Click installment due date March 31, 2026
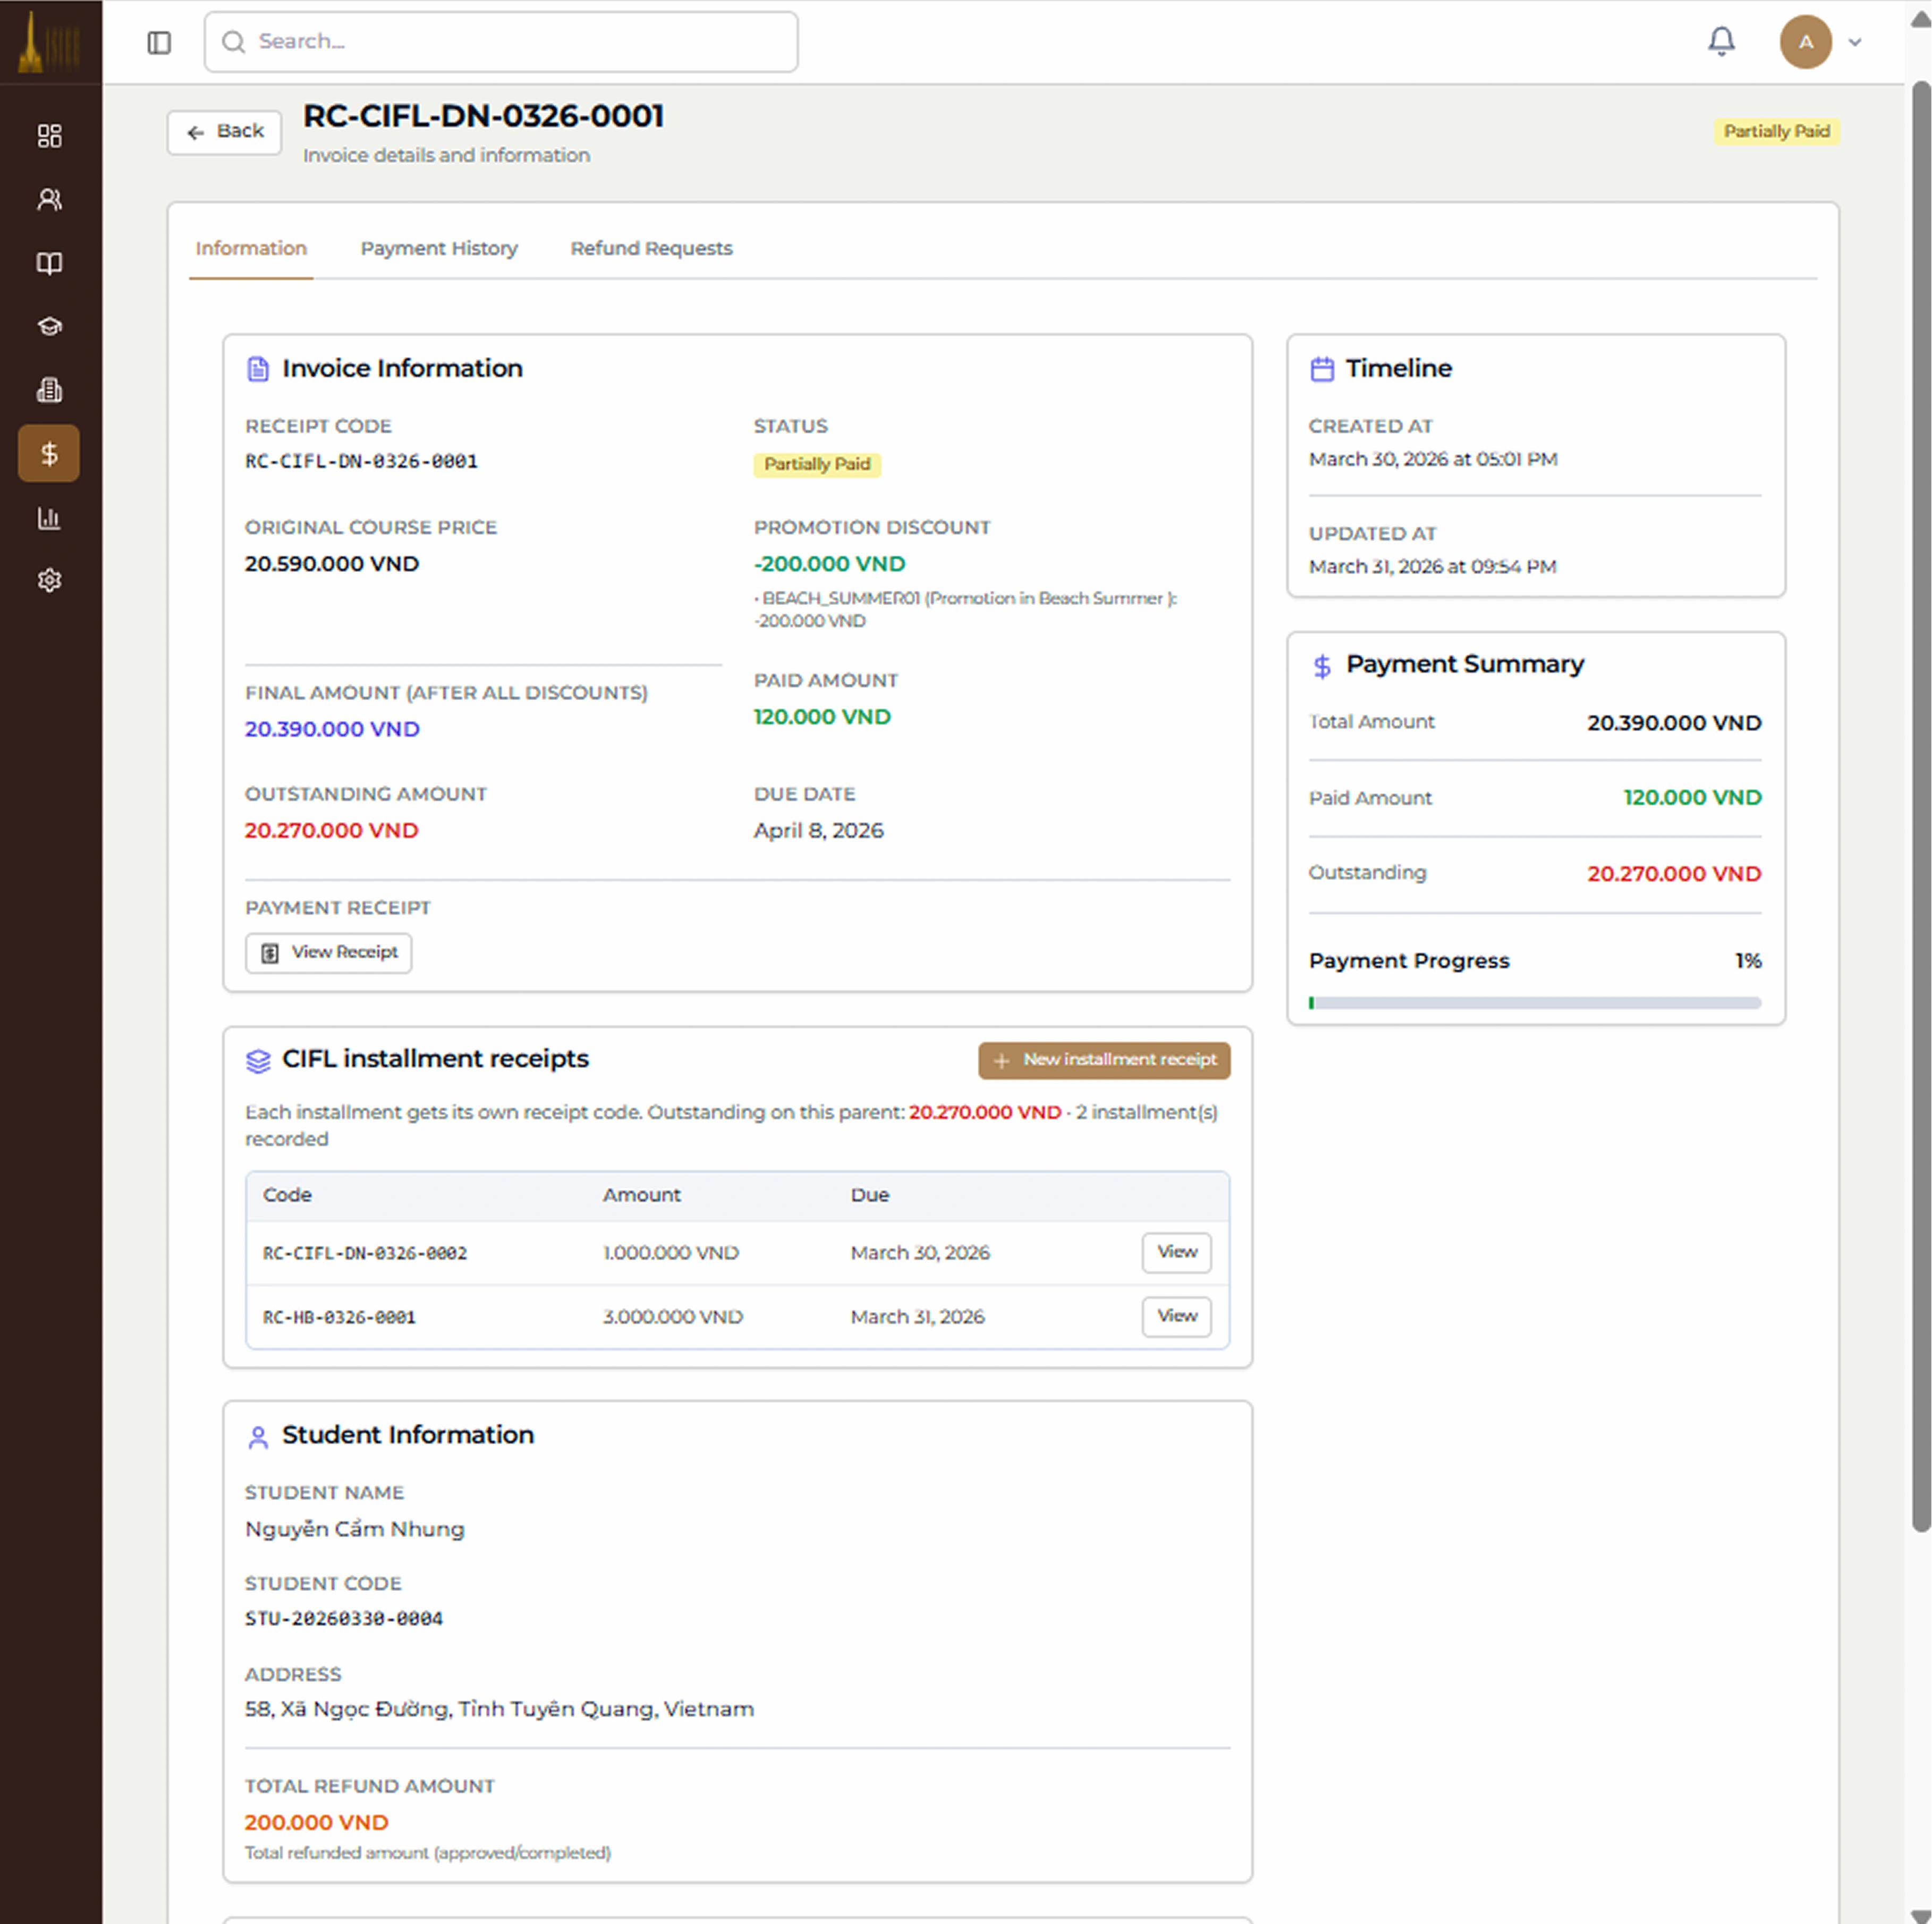This screenshot has width=1932, height=1924. (x=918, y=1318)
